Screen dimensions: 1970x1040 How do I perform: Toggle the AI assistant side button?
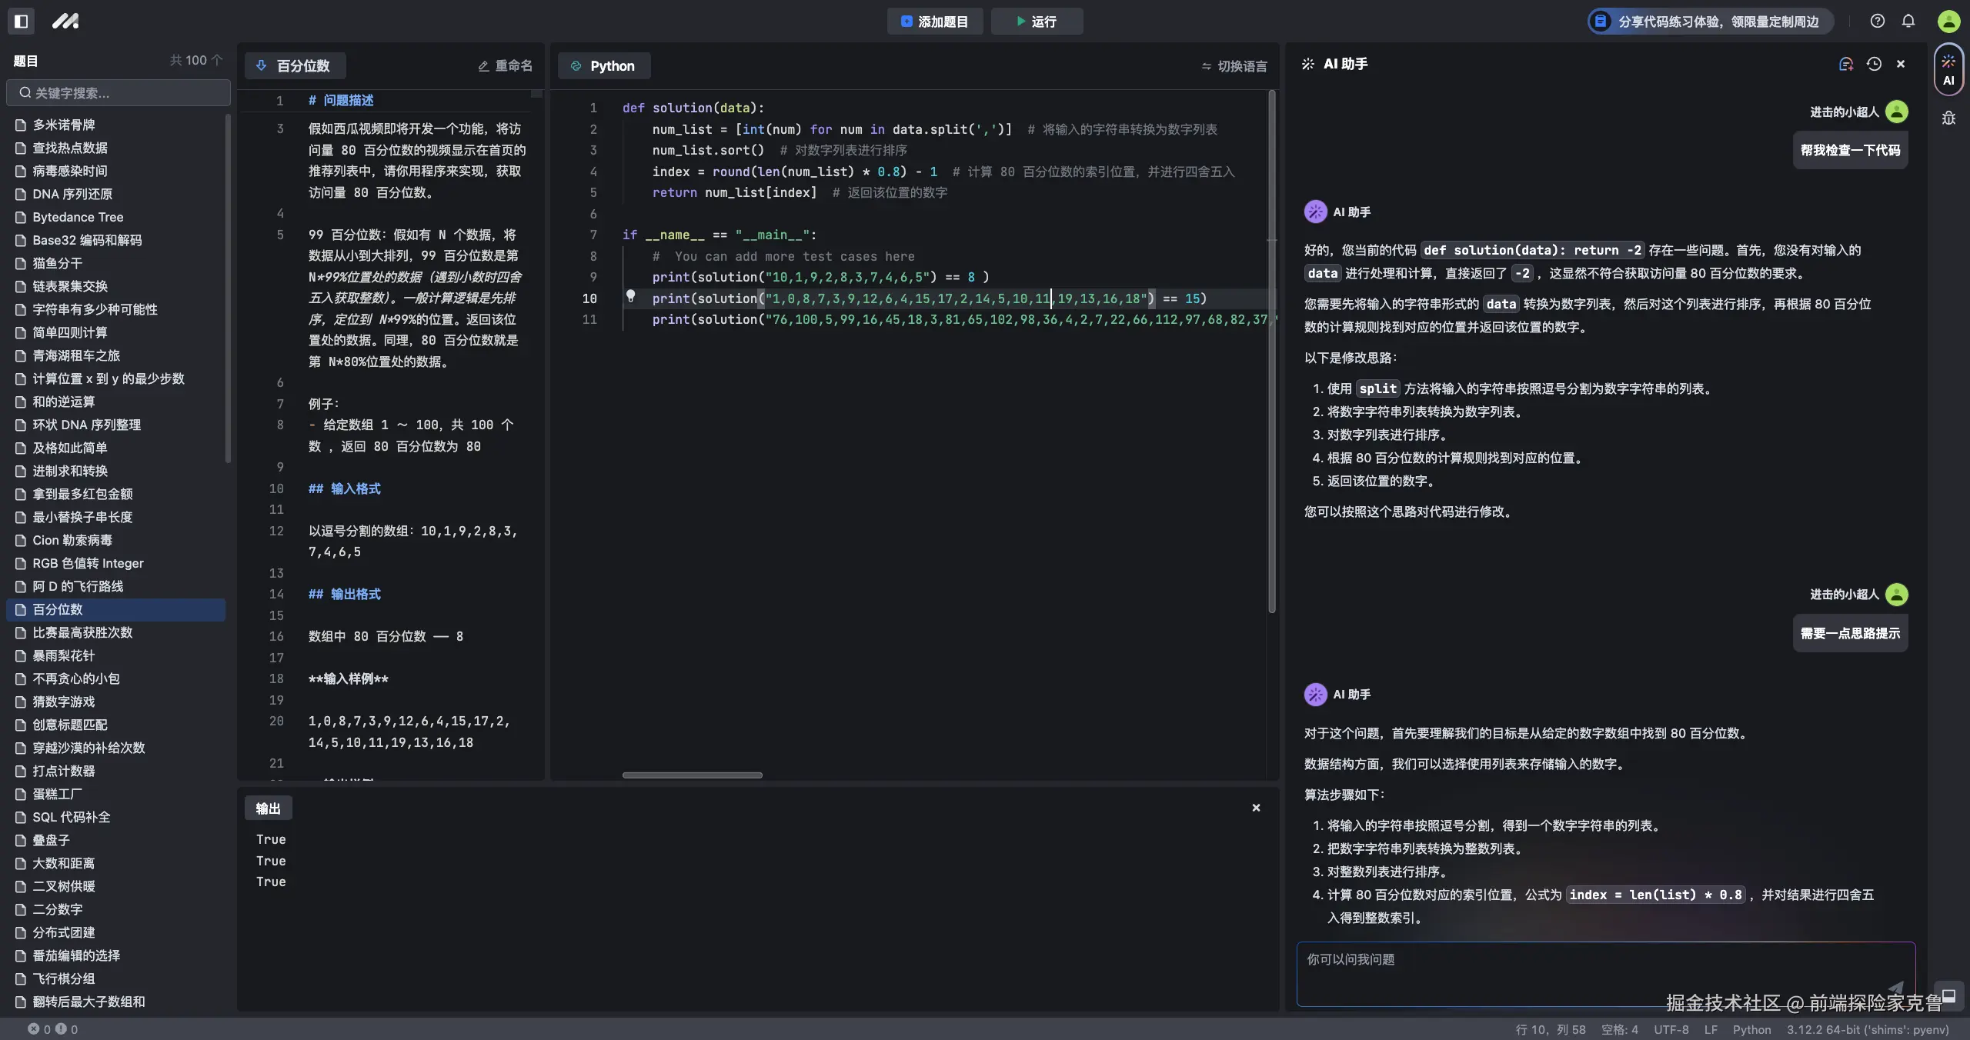(x=1948, y=69)
